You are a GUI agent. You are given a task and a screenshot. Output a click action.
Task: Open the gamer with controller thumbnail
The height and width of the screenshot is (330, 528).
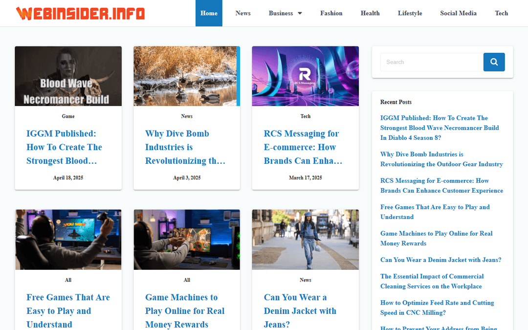coord(187,240)
